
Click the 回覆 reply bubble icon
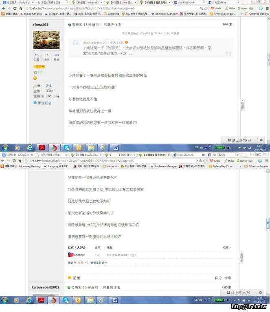pyautogui.click(x=70, y=278)
